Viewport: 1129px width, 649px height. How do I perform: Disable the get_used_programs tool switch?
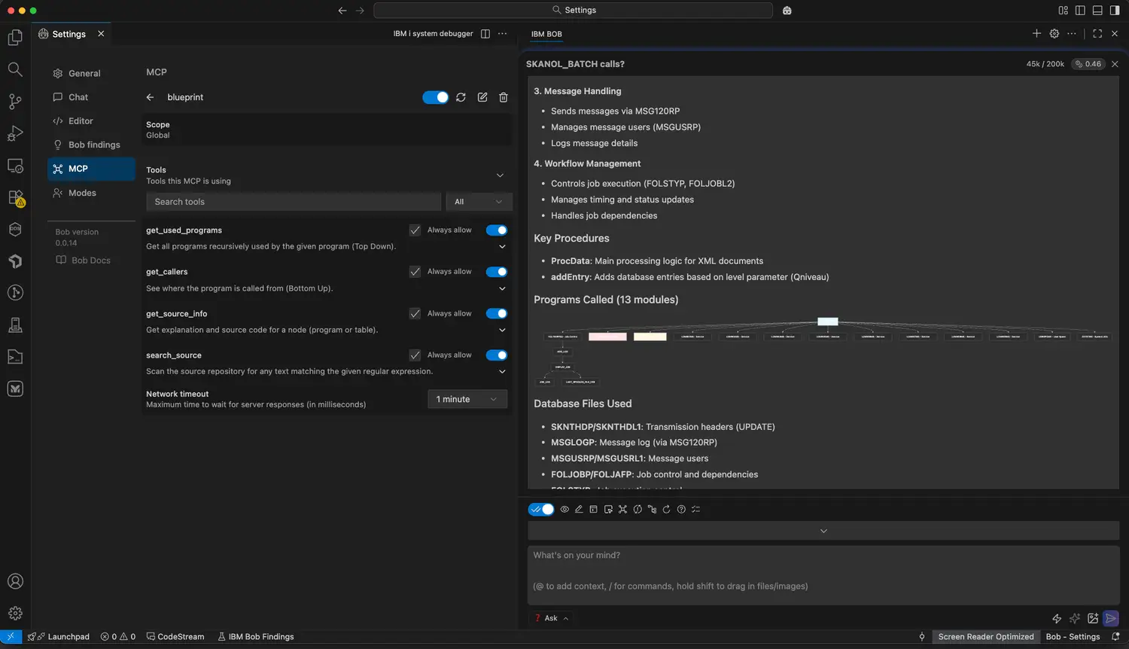(x=497, y=230)
